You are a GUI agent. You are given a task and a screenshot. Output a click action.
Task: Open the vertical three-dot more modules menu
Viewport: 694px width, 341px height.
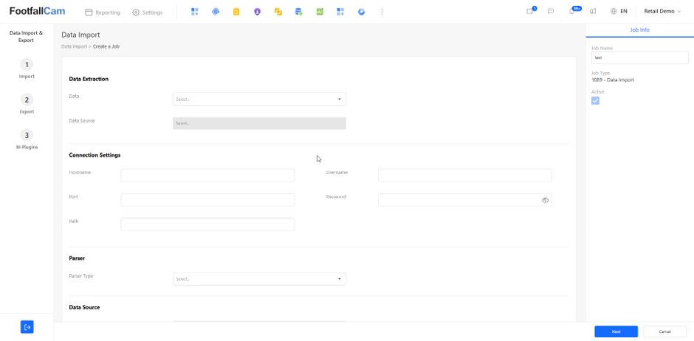[x=382, y=12]
